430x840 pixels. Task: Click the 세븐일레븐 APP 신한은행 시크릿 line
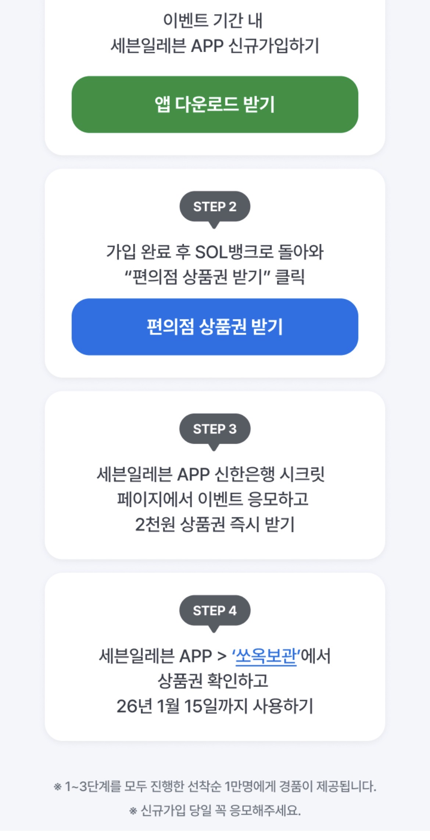[211, 474]
